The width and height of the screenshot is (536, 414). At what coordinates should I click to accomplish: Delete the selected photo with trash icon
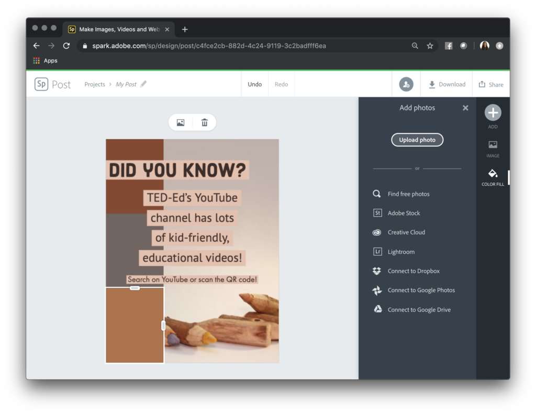coord(204,122)
